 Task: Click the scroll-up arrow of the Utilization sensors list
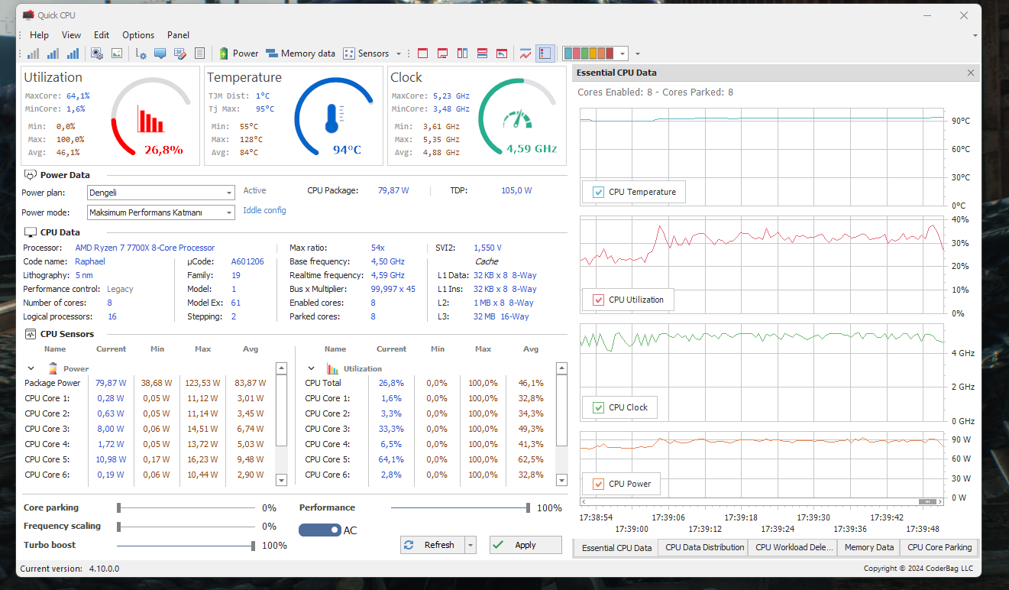pos(562,368)
